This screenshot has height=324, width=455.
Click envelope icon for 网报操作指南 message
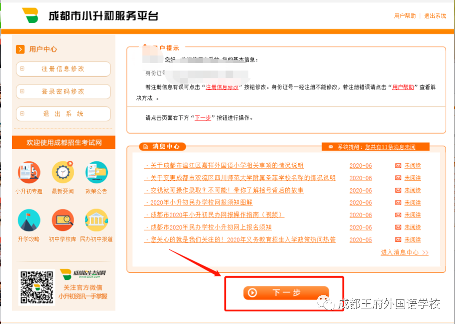click(x=398, y=215)
